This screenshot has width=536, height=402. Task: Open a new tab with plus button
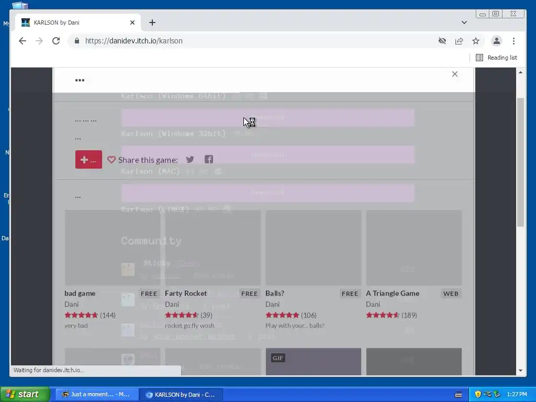tap(152, 23)
